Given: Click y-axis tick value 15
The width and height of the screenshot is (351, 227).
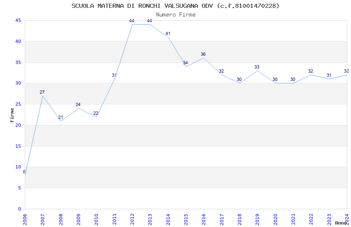Looking at the screenshot, I should [18, 146].
